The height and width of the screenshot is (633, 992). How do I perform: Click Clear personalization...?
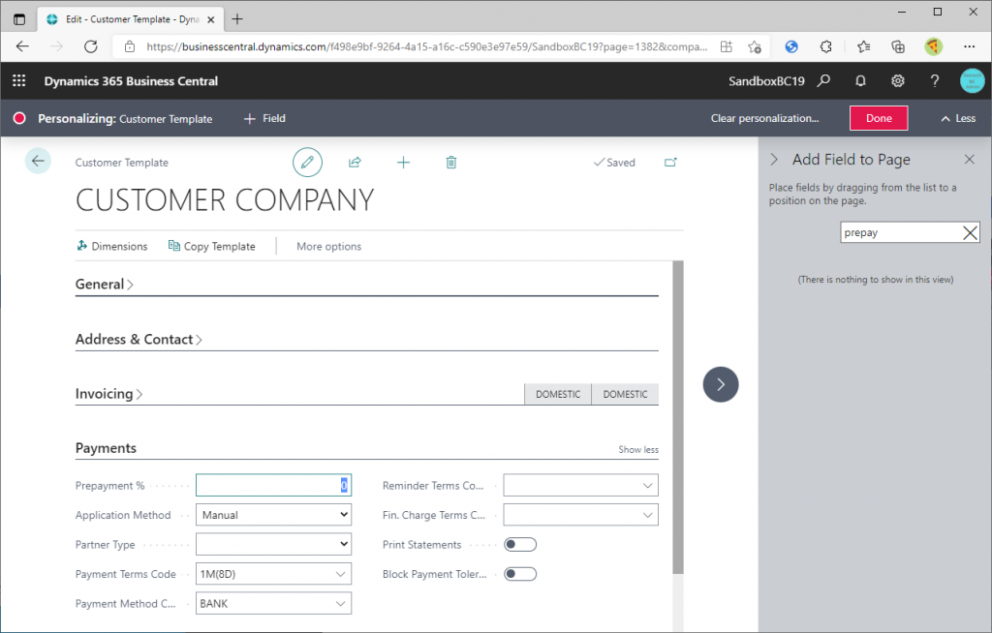pyautogui.click(x=764, y=118)
